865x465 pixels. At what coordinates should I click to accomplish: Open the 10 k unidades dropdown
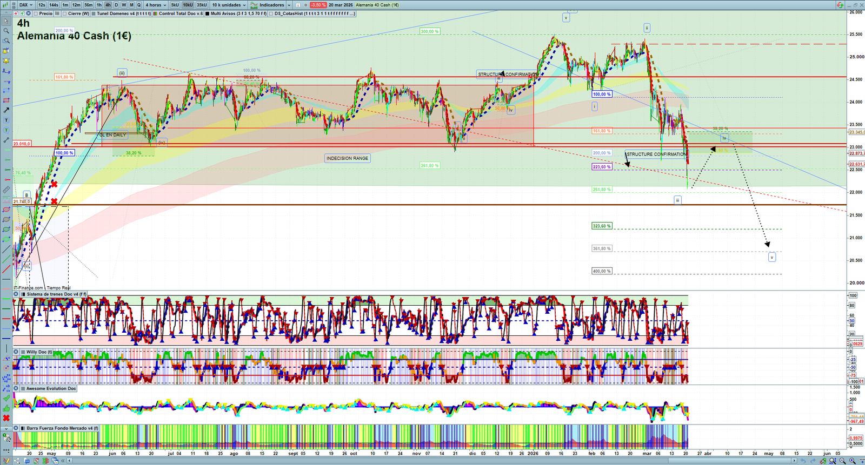tap(229, 5)
